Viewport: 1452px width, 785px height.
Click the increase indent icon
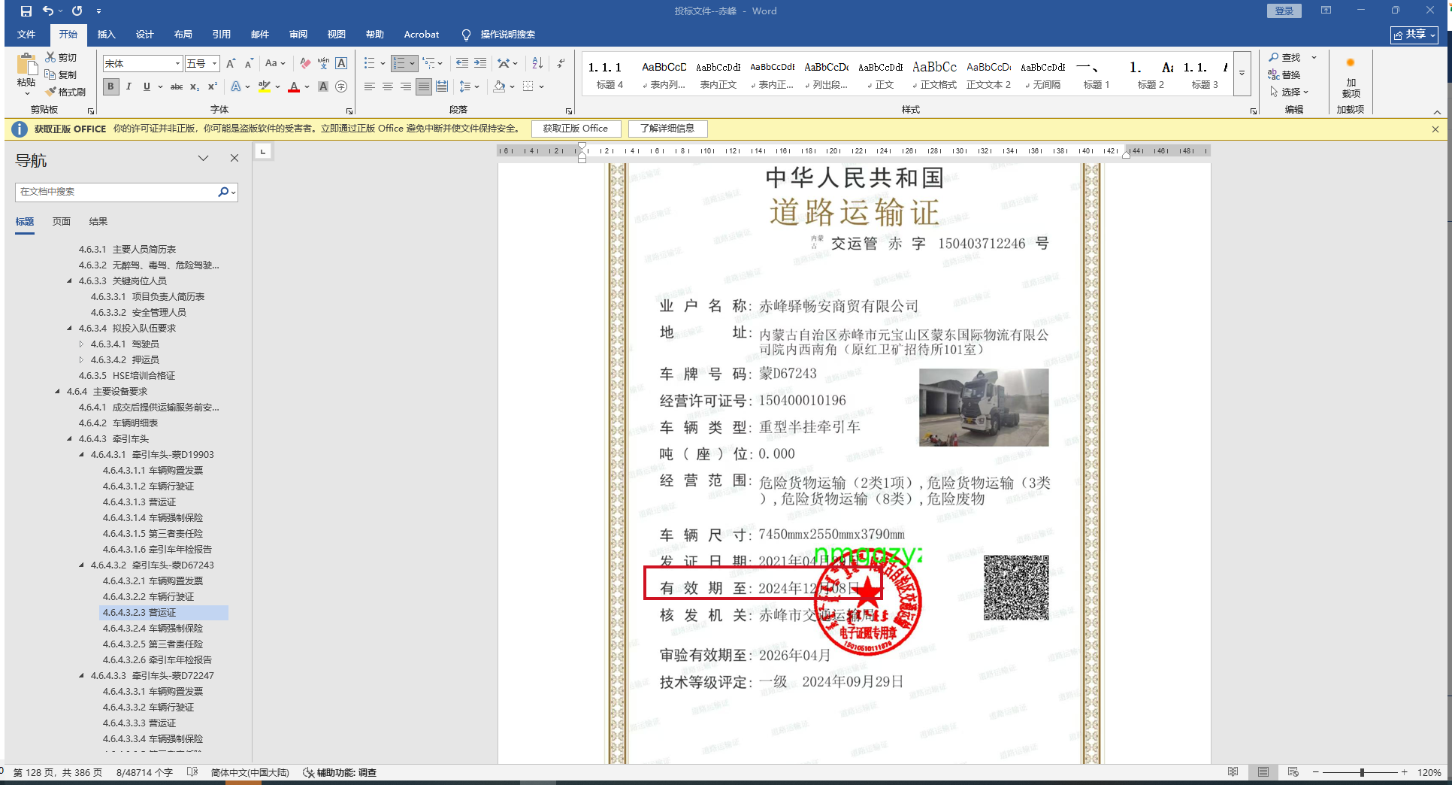pos(480,64)
